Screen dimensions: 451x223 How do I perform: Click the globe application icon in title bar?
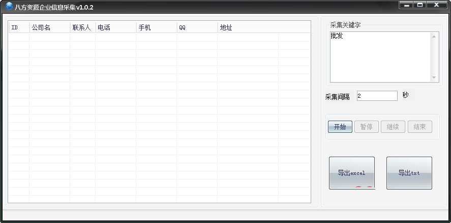[x=9, y=6]
